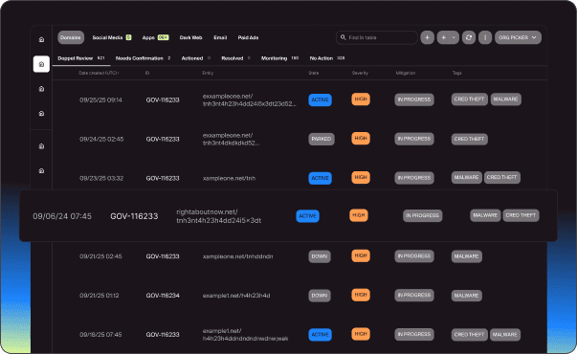577x354 pixels.
Task: Click the date 09/24/25 02:45
Action: 101,139
